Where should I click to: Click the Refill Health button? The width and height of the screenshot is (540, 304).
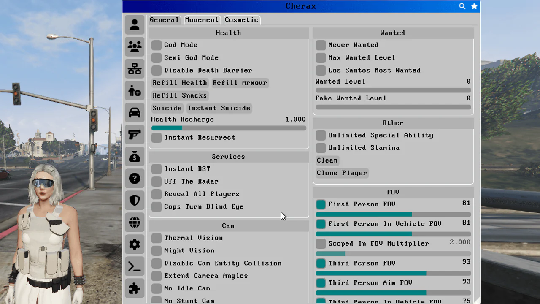180,83
